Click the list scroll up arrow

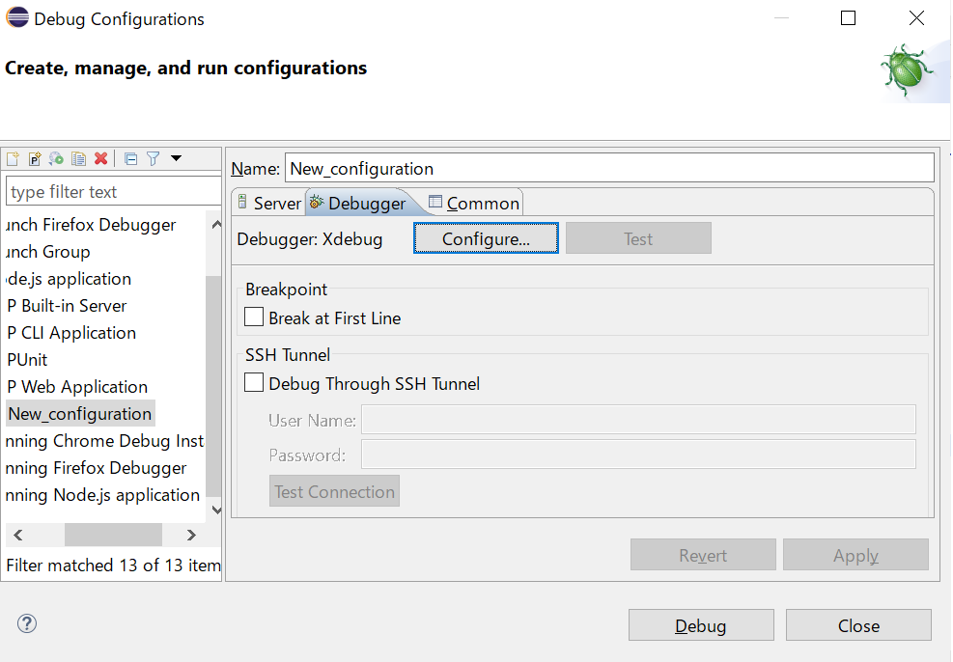[x=215, y=225]
